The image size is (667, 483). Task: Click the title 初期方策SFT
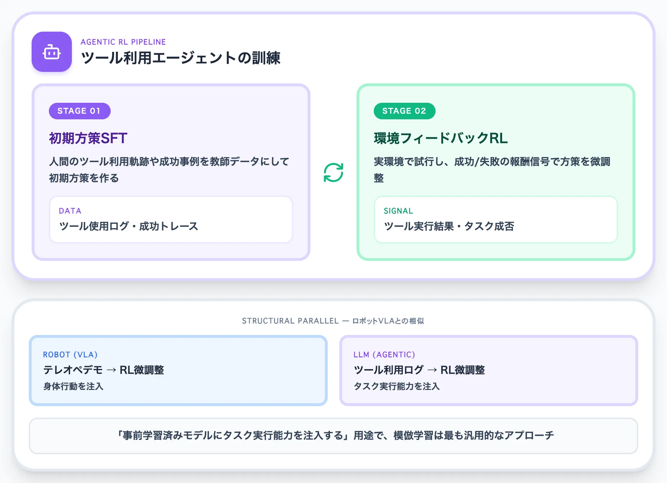pyautogui.click(x=88, y=138)
